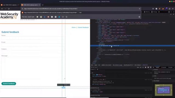Screen dimensions: 175x98
Task: Search with Bing from the URL dropdown
Action: coord(45,17)
